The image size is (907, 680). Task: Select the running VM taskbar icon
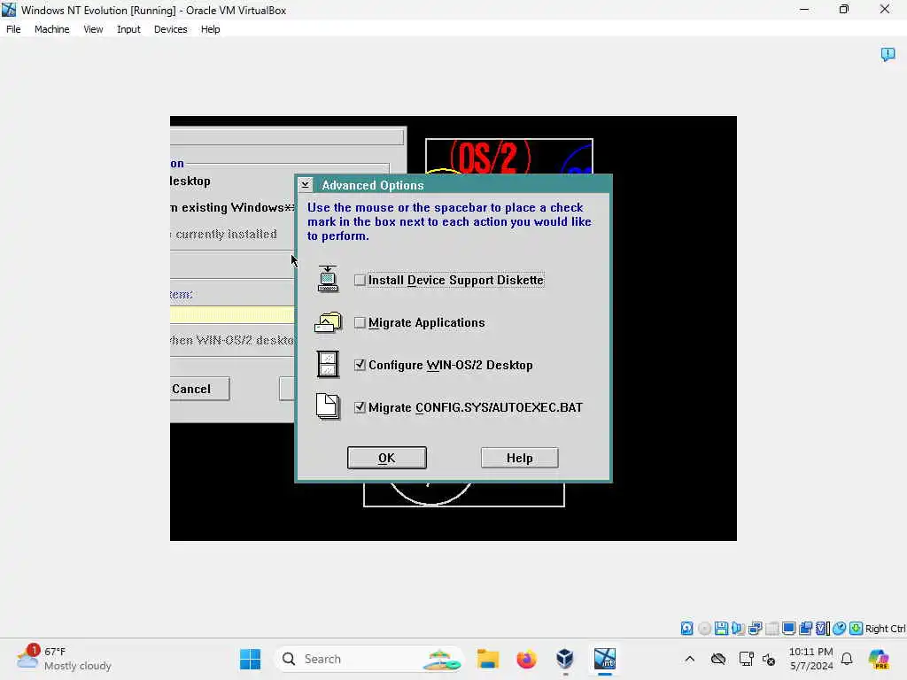click(604, 659)
